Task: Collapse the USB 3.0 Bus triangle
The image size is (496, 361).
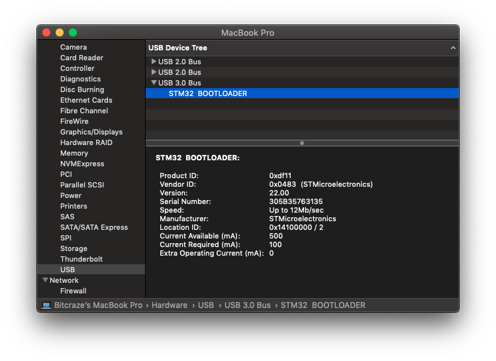Action: [x=154, y=83]
